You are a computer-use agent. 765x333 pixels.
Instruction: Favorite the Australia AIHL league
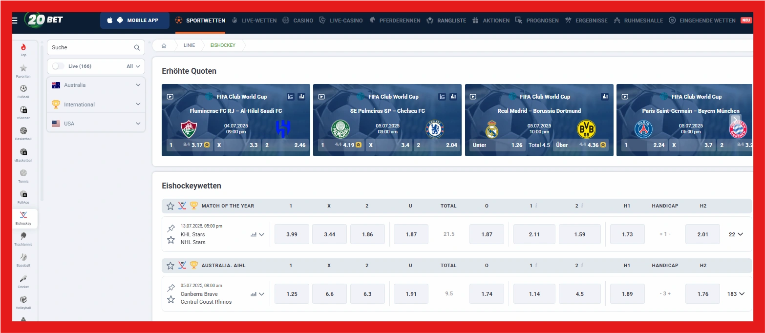170,266
